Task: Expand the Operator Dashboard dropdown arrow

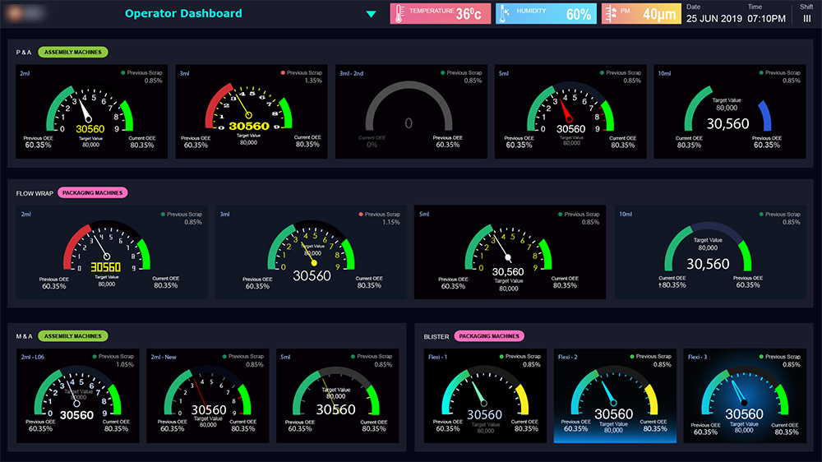Action: point(371,14)
